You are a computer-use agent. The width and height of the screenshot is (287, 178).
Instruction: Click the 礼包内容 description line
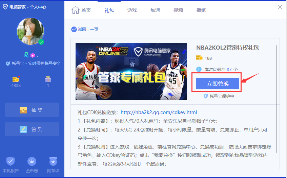click(x=147, y=121)
